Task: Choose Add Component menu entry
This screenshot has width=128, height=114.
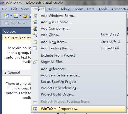Action: click(x=78, y=28)
